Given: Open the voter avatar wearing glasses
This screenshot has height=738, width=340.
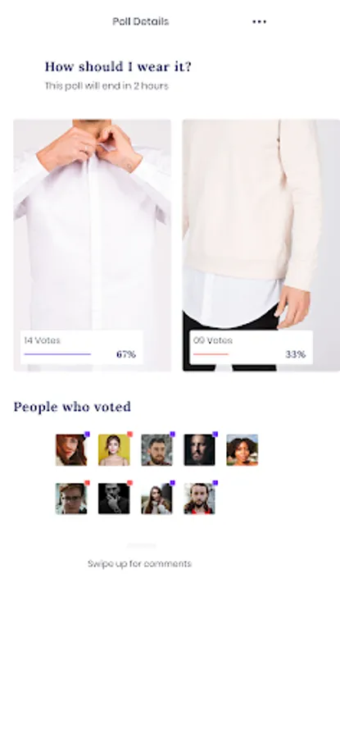Looking at the screenshot, I should 71,499.
